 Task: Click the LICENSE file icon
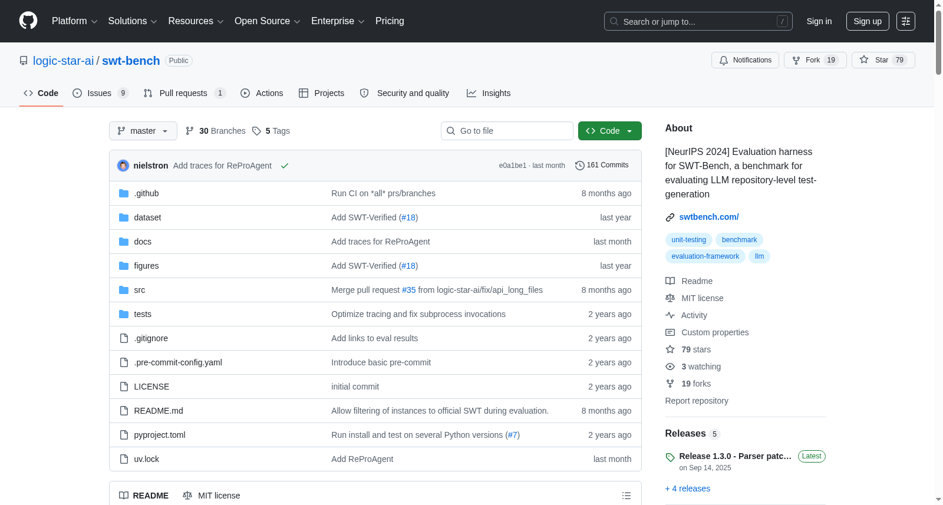(x=124, y=387)
